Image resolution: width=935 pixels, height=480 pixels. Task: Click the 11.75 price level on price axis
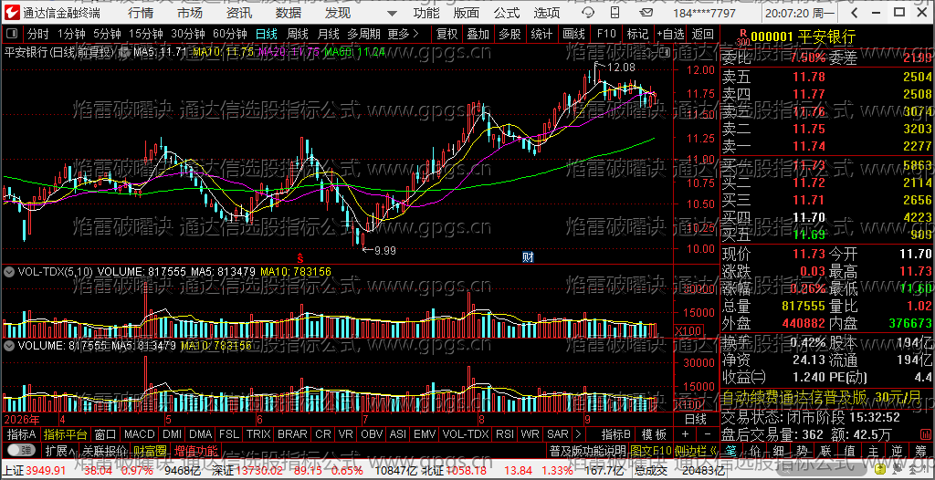pos(700,94)
